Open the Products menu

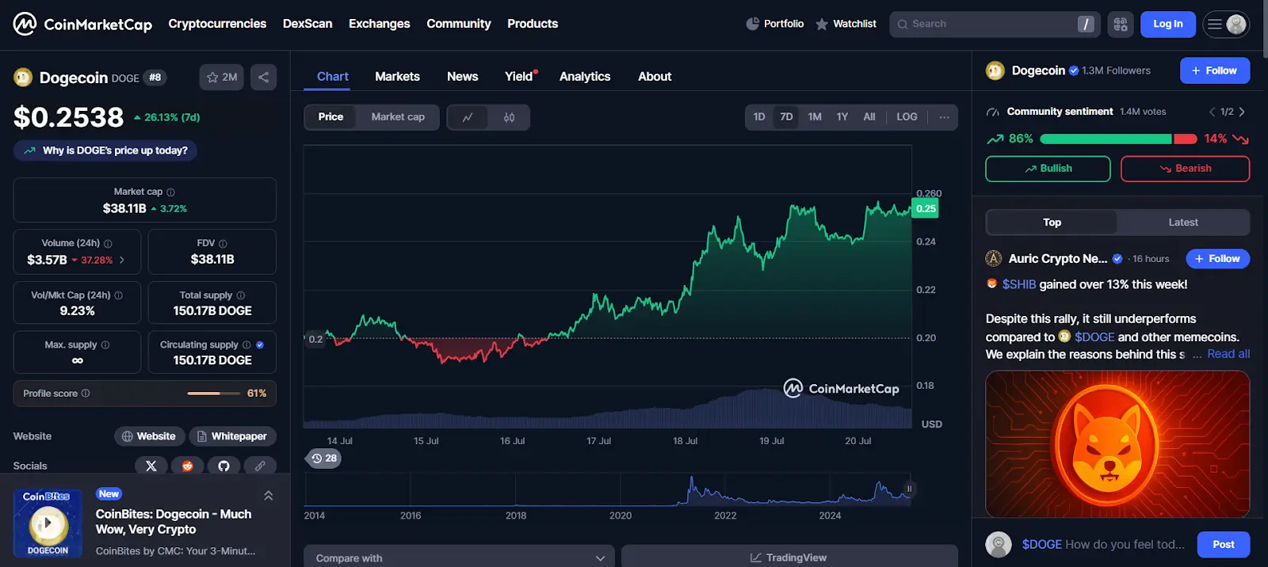(x=533, y=24)
